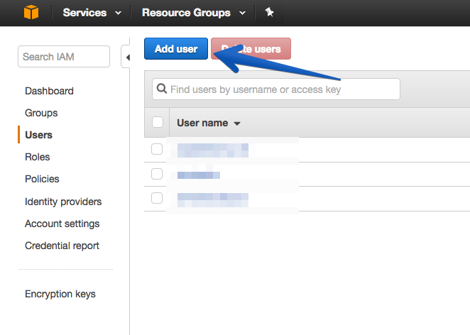
Task: Open the third blurred user name
Action: (x=213, y=200)
